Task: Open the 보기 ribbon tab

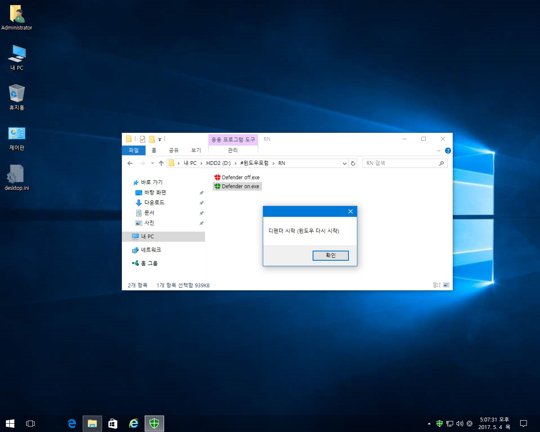Action: pos(196,150)
